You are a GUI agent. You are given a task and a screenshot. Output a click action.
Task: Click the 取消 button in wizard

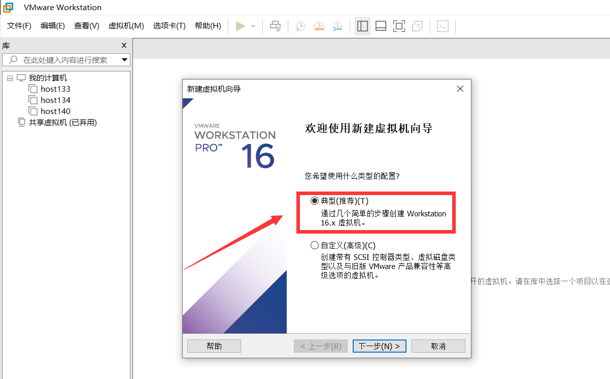pos(438,346)
